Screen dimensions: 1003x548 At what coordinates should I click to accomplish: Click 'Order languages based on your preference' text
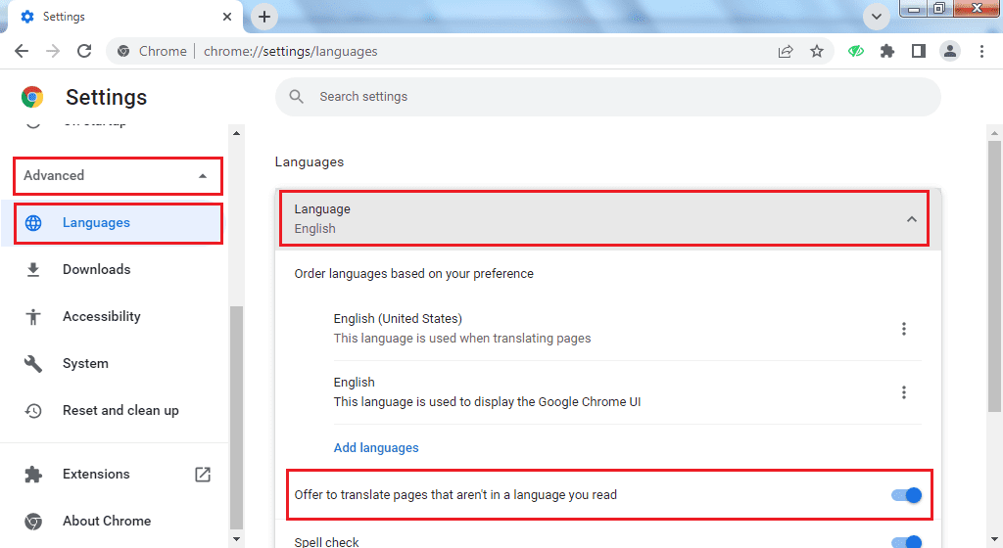tap(414, 273)
